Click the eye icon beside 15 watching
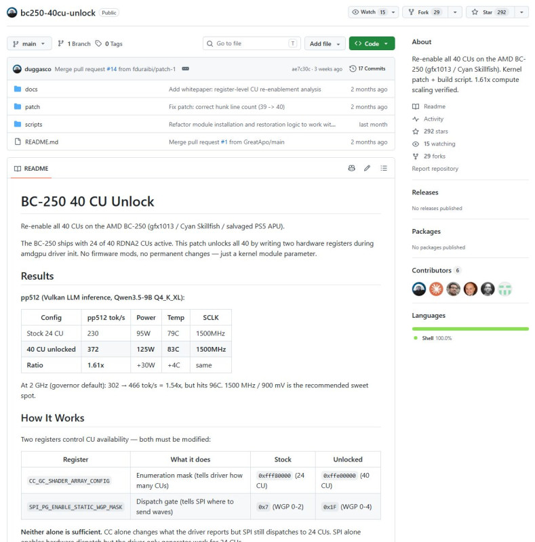 [x=416, y=144]
